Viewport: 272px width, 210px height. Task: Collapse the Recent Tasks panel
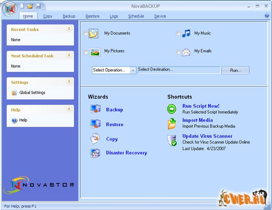pos(69,29)
